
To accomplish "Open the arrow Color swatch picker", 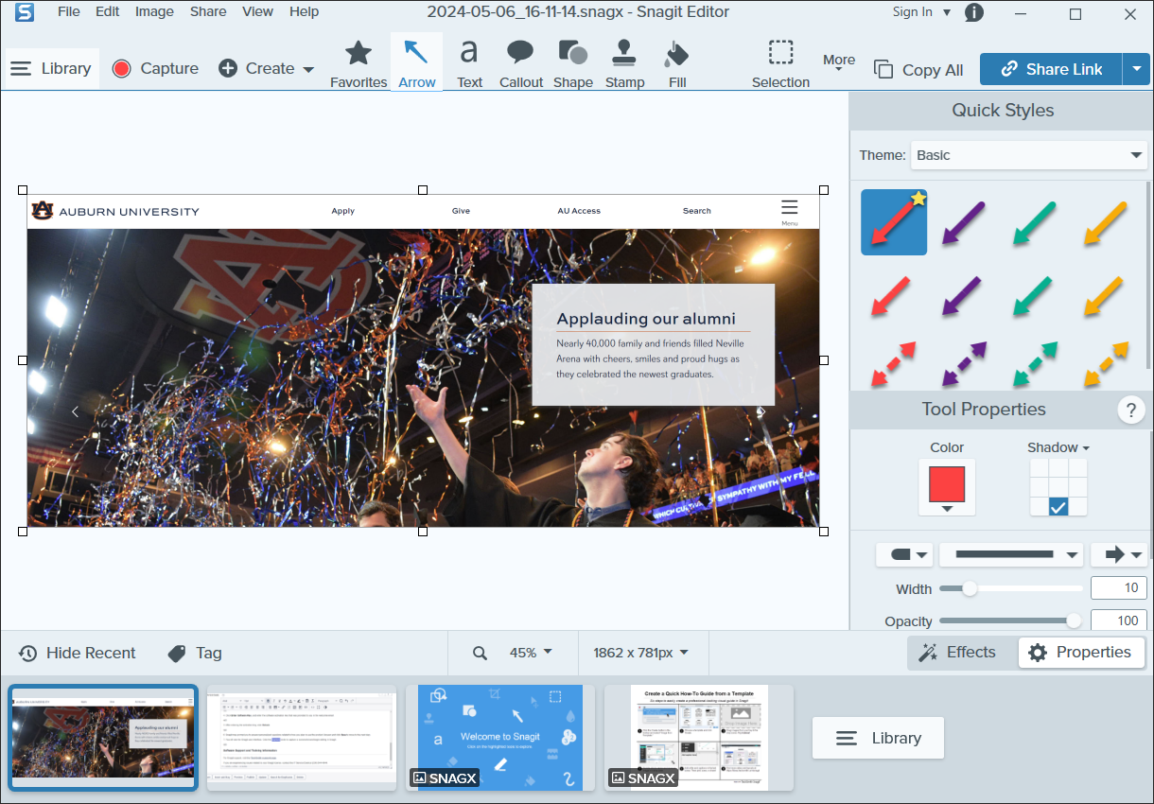I will click(946, 487).
